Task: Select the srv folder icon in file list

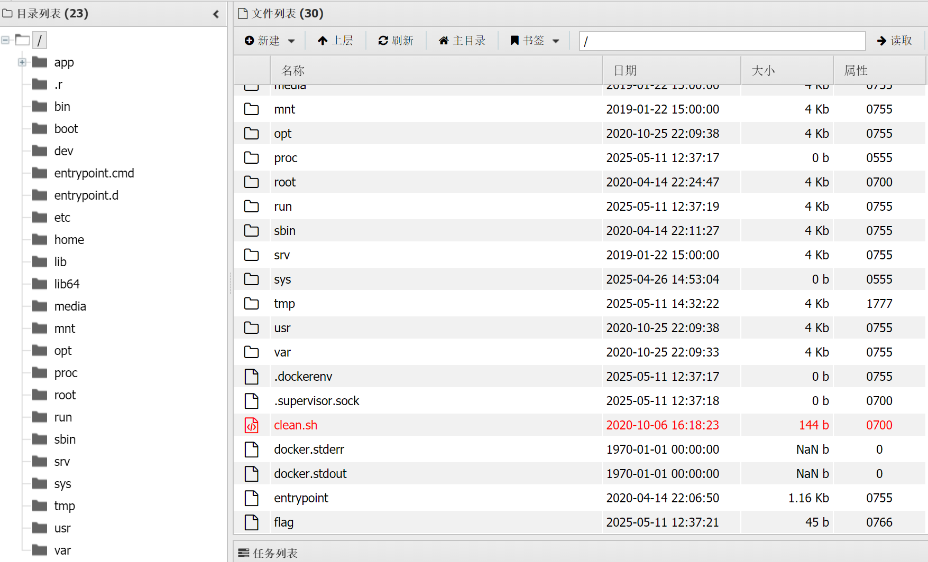Action: (252, 255)
